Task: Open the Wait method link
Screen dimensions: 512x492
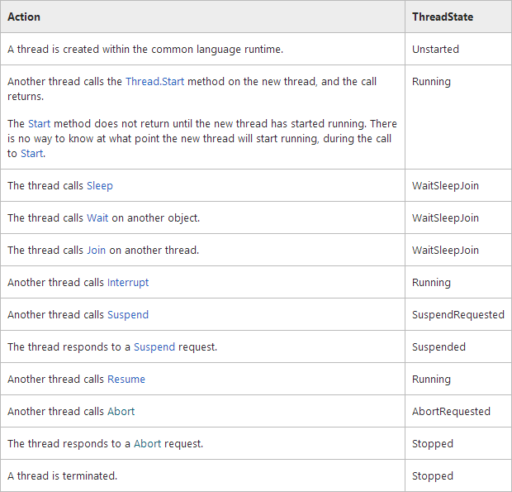Action: pos(97,218)
